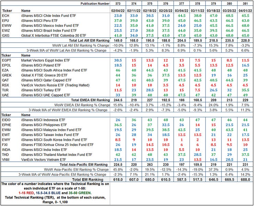This screenshot has width=254, height=206.
Task: Click Total EM Ranking value 517.5
Action: point(198,180)
